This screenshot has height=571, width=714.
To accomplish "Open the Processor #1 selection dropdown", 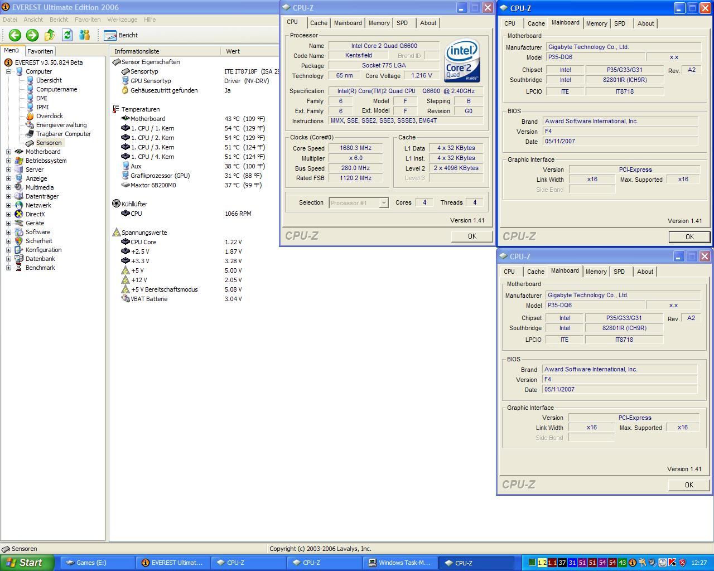I will 359,203.
